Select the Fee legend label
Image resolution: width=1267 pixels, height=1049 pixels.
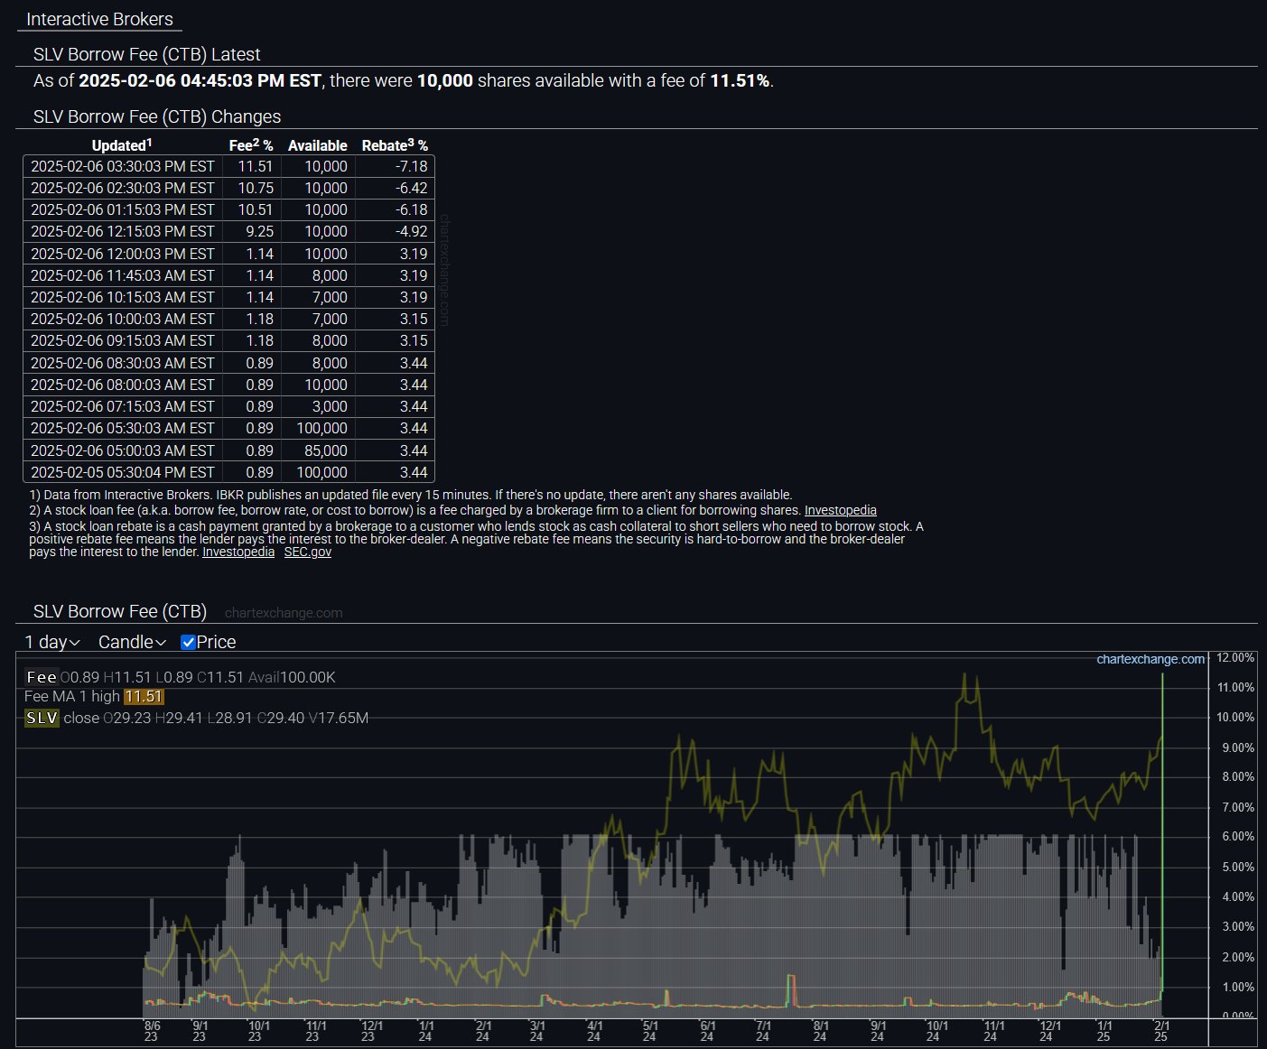[x=42, y=677]
